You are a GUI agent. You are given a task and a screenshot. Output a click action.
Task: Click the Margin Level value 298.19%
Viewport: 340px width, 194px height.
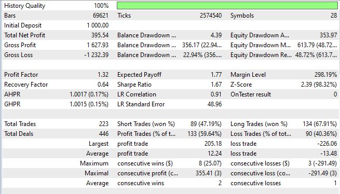point(325,75)
